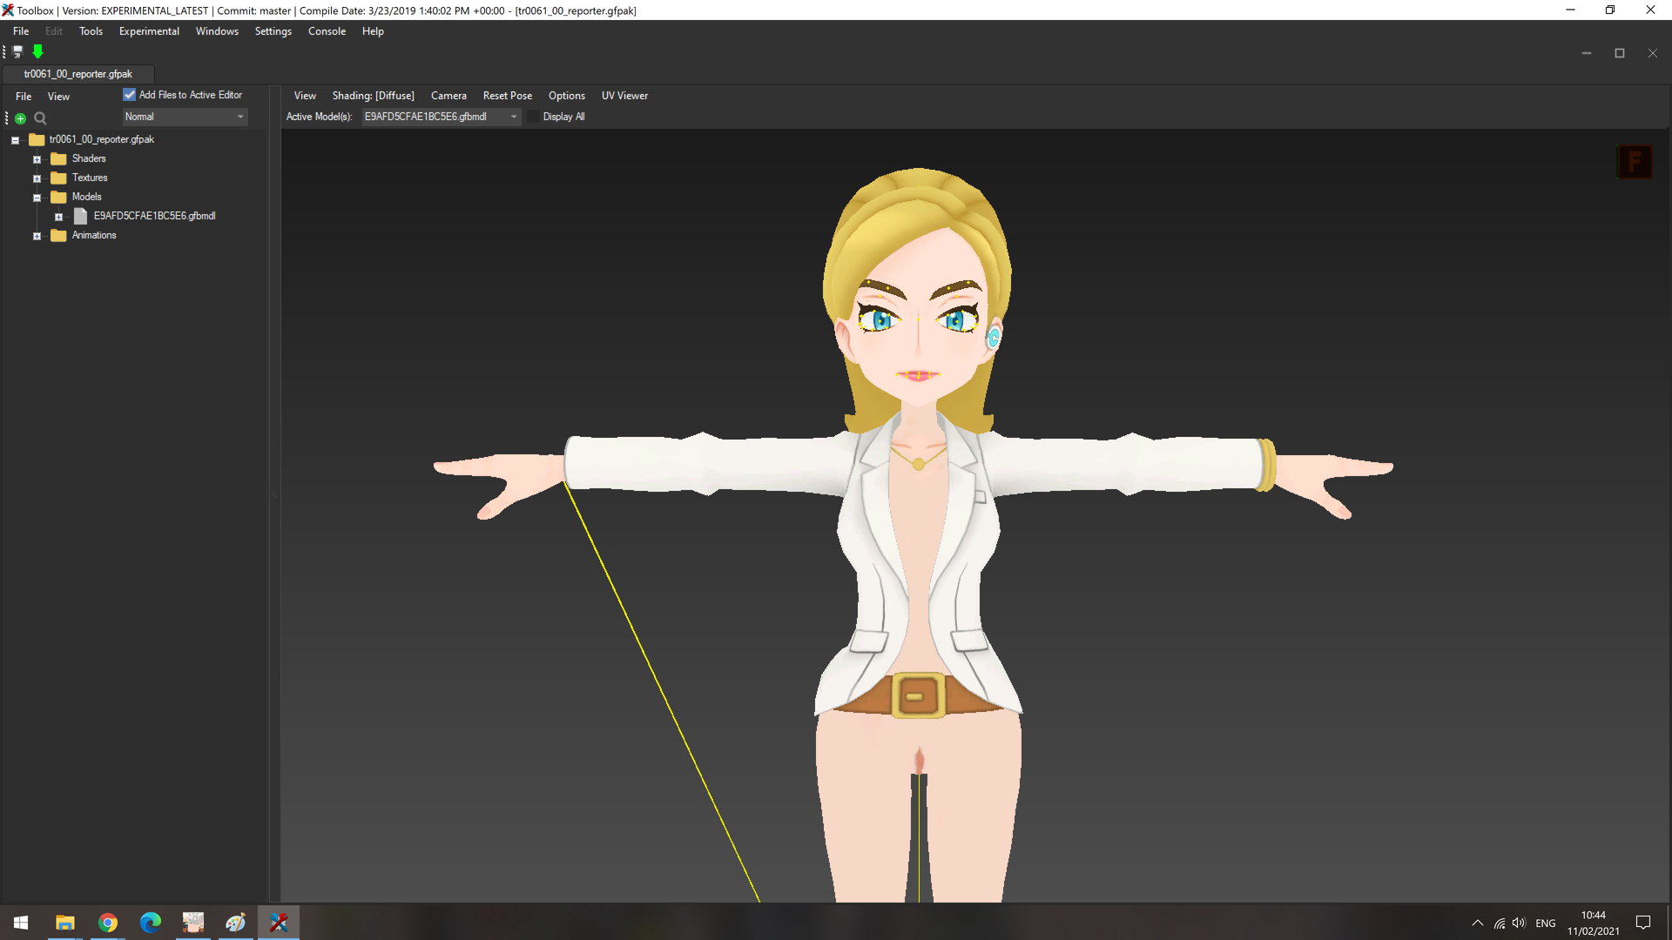
Task: Select the Textures tree label
Action: 90,178
